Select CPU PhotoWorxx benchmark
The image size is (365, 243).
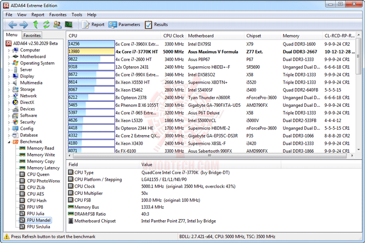tap(44, 181)
